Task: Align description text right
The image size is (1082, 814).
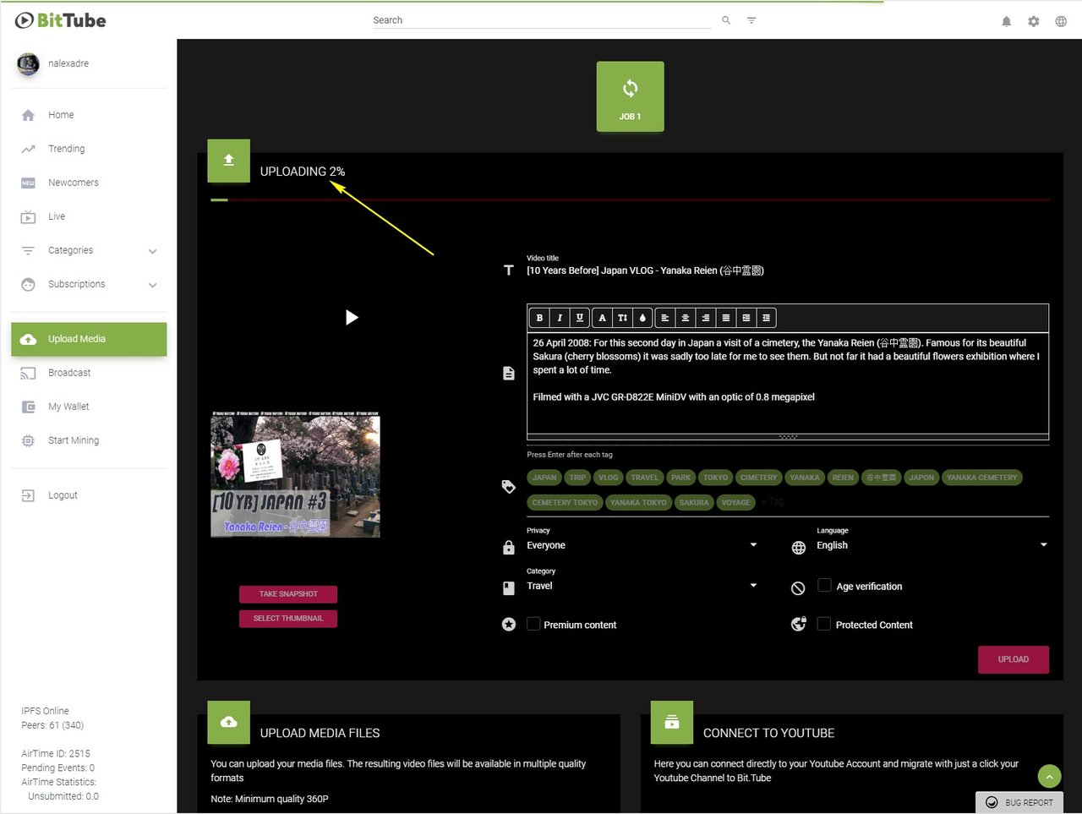Action: (x=706, y=318)
